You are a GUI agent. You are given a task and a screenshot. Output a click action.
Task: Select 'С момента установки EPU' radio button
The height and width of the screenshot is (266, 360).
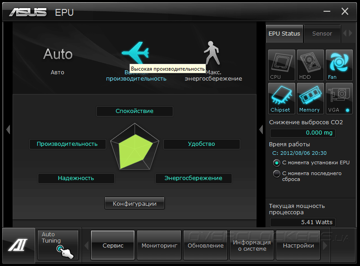pyautogui.click(x=276, y=163)
